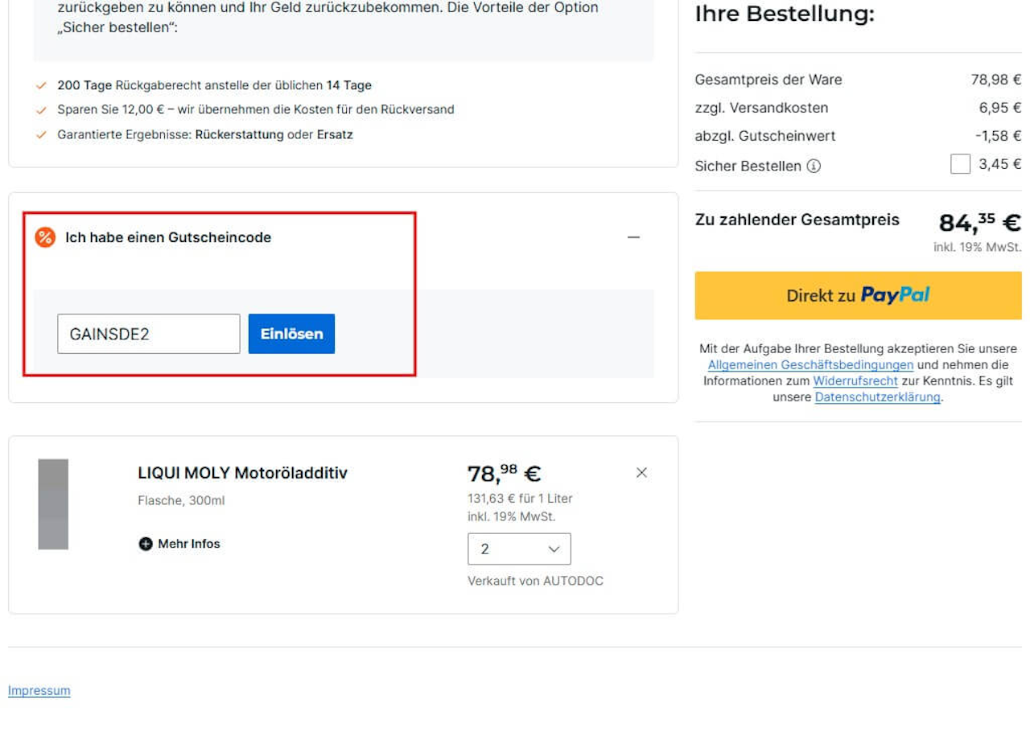Click the Gutscheinwert value -1,58 €
The image size is (1030, 744).
998,136
